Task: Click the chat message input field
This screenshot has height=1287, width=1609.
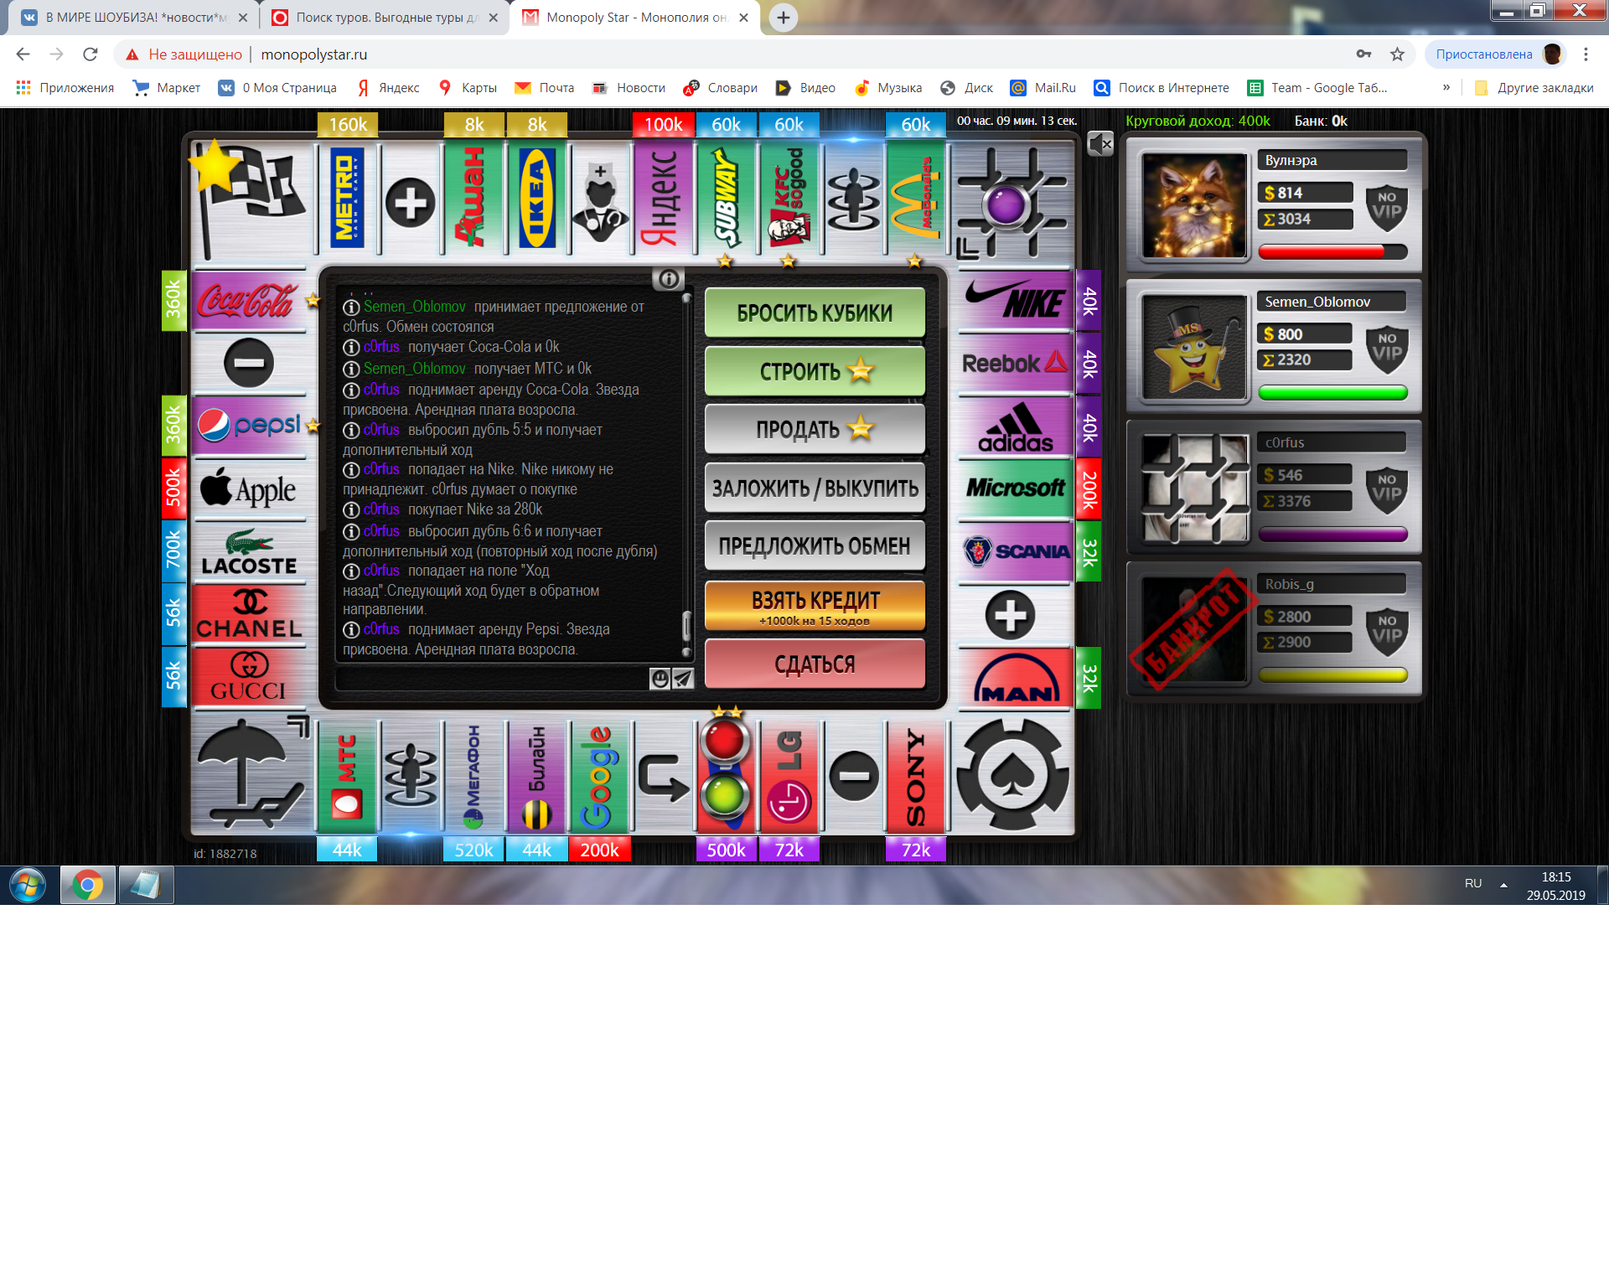Action: click(490, 679)
